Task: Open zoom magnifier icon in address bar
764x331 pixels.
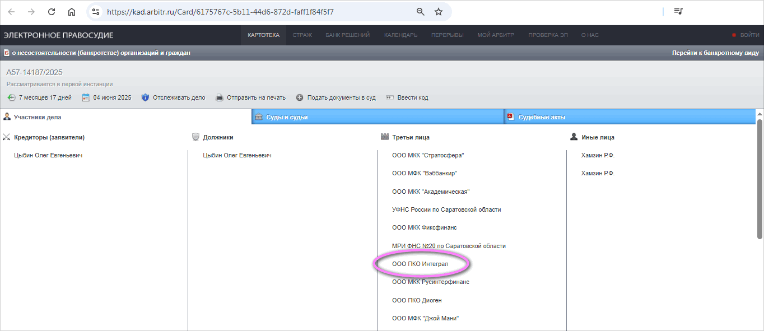Action: (420, 12)
